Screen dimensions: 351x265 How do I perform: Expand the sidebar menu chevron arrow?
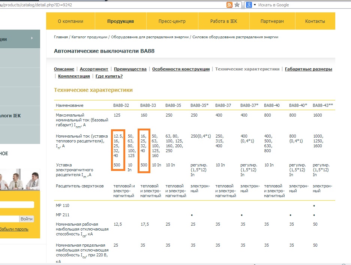click(32, 38)
